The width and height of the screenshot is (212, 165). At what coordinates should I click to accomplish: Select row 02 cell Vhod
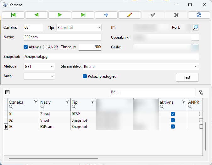tap(55, 120)
